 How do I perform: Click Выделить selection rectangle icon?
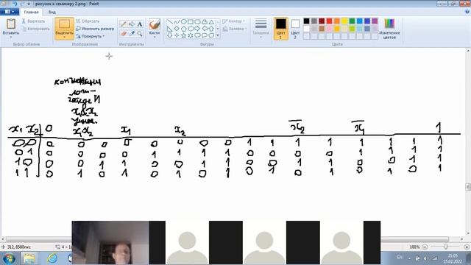[x=64, y=24]
